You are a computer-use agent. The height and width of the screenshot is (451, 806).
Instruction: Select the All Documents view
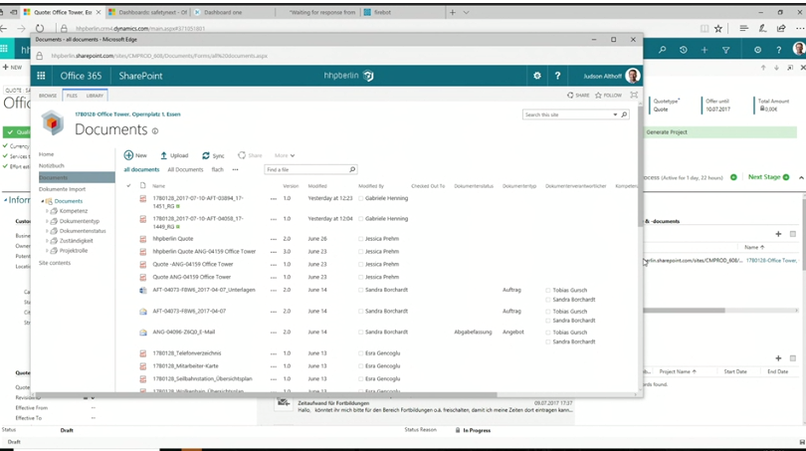tap(185, 169)
